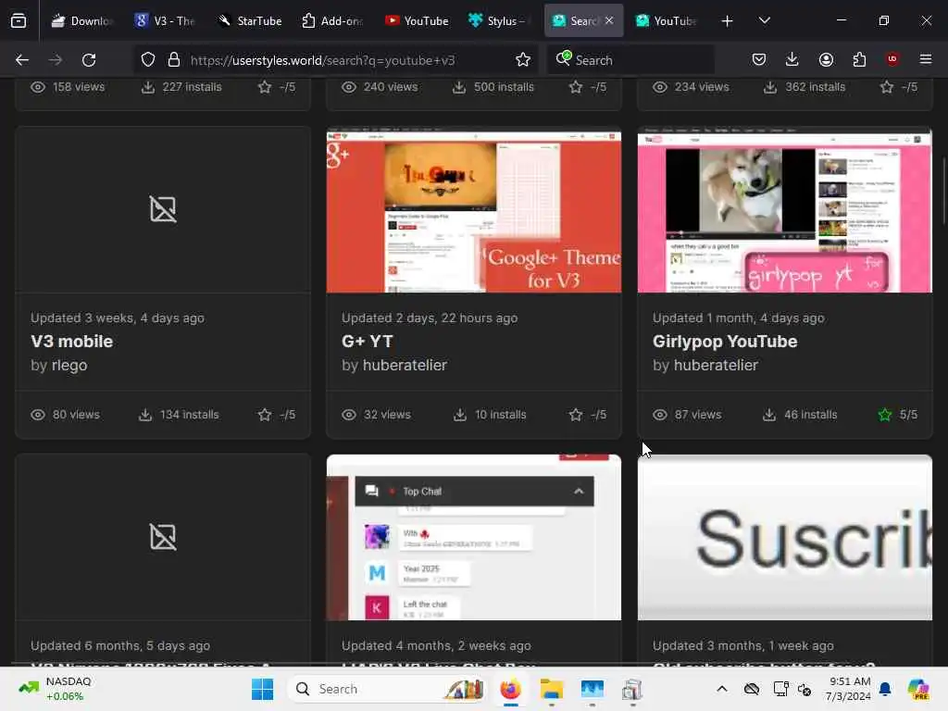Click the 87 views eye icon

point(660,415)
